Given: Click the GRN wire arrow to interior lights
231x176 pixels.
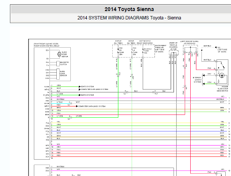Looking at the screenshot, I should pyautogui.click(x=204, y=84).
